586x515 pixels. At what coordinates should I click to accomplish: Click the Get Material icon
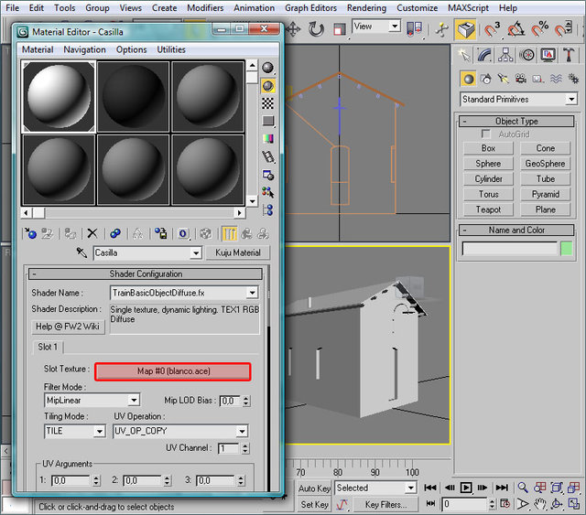(30, 233)
